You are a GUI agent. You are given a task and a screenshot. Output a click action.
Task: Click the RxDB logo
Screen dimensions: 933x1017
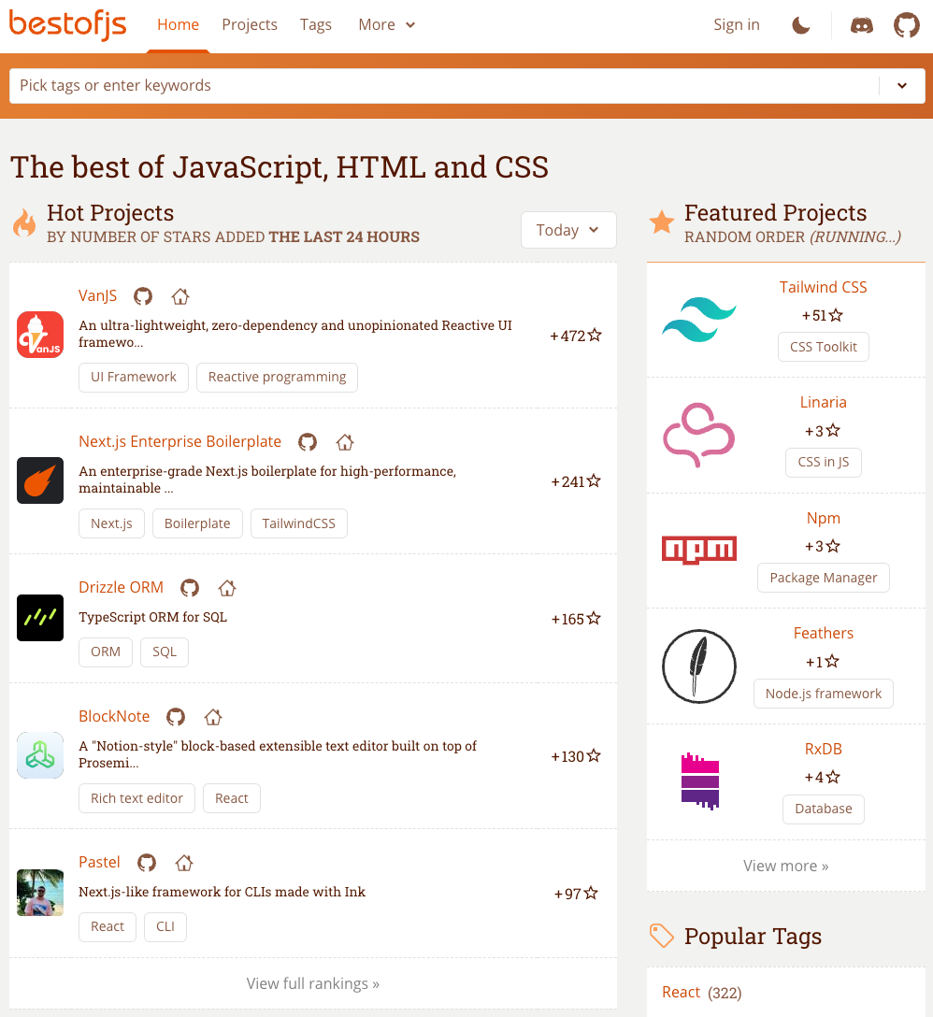700,781
